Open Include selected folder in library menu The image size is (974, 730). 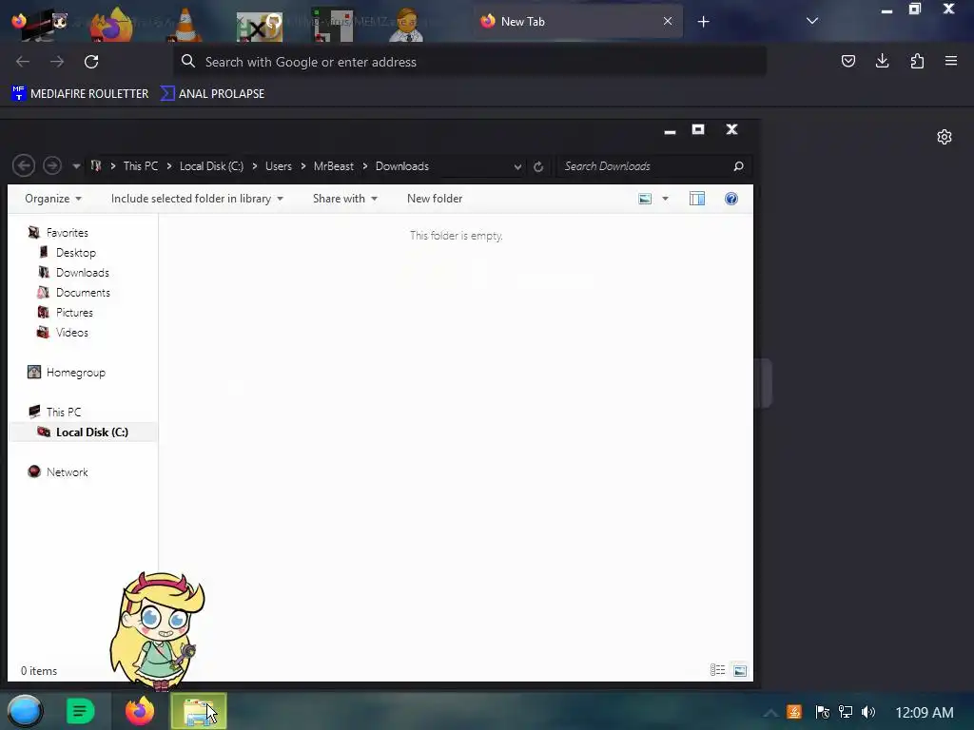(x=197, y=199)
